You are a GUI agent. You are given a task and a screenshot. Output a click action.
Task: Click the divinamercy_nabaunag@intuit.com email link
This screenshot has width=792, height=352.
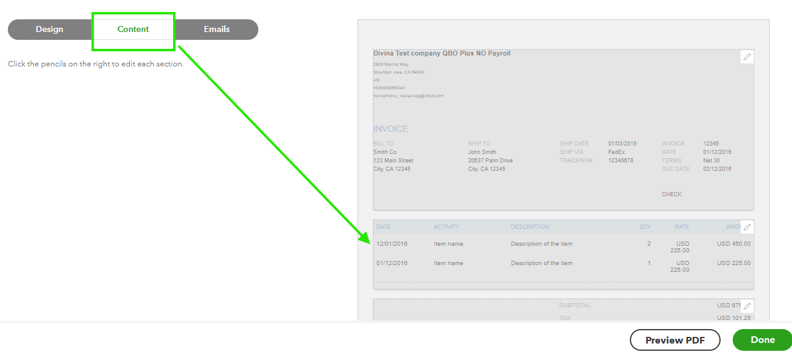click(408, 95)
